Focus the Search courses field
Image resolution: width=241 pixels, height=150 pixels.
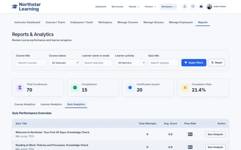click(x=31, y=63)
